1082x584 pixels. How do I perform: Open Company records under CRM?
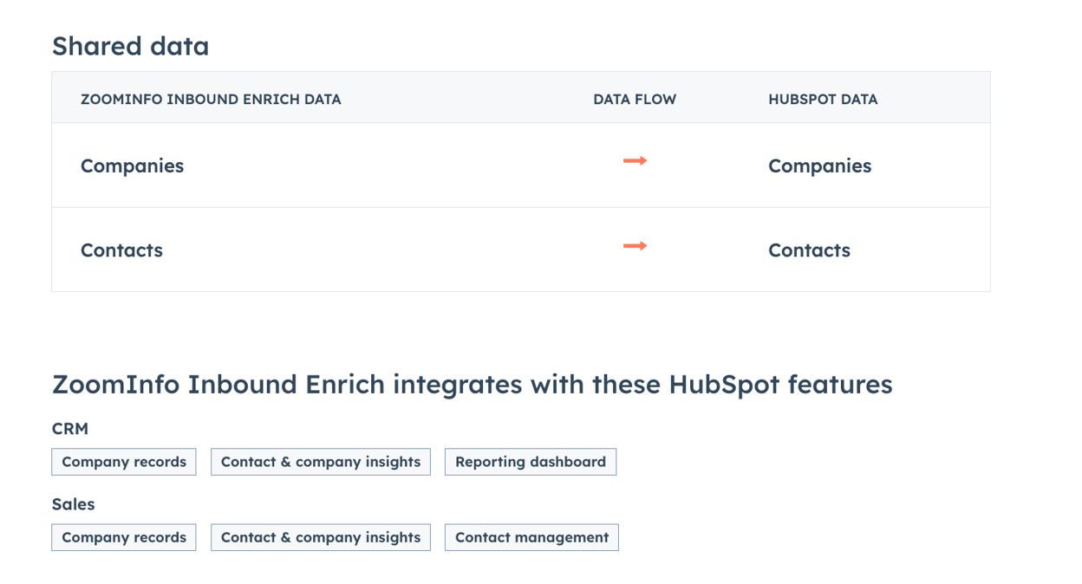point(123,462)
